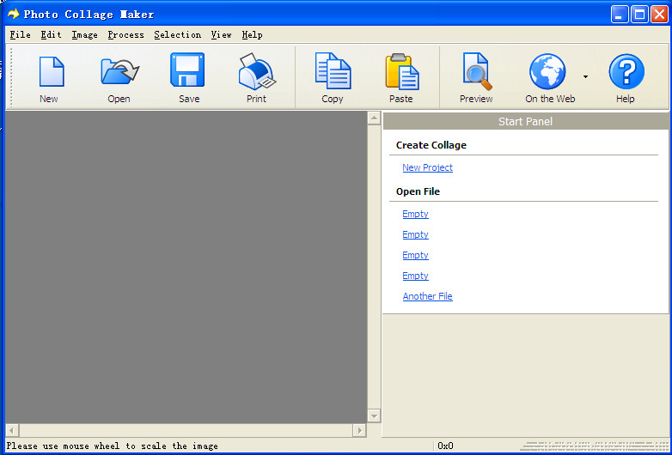Image resolution: width=672 pixels, height=455 pixels.
Task: Click the Start Panel header
Action: point(525,122)
